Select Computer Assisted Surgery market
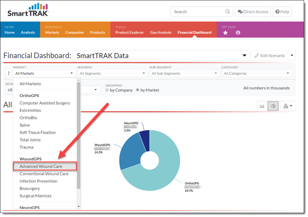Image resolution: width=308 pixels, height=217 pixels. 45,103
